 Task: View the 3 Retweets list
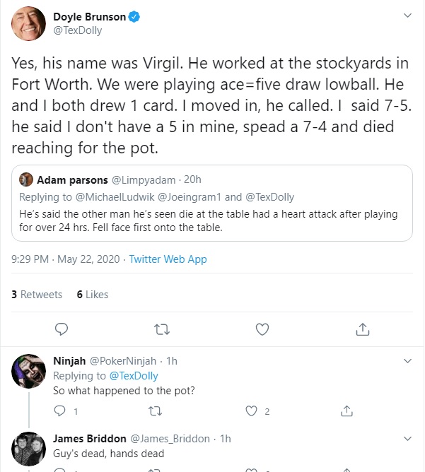pyautogui.click(x=37, y=295)
